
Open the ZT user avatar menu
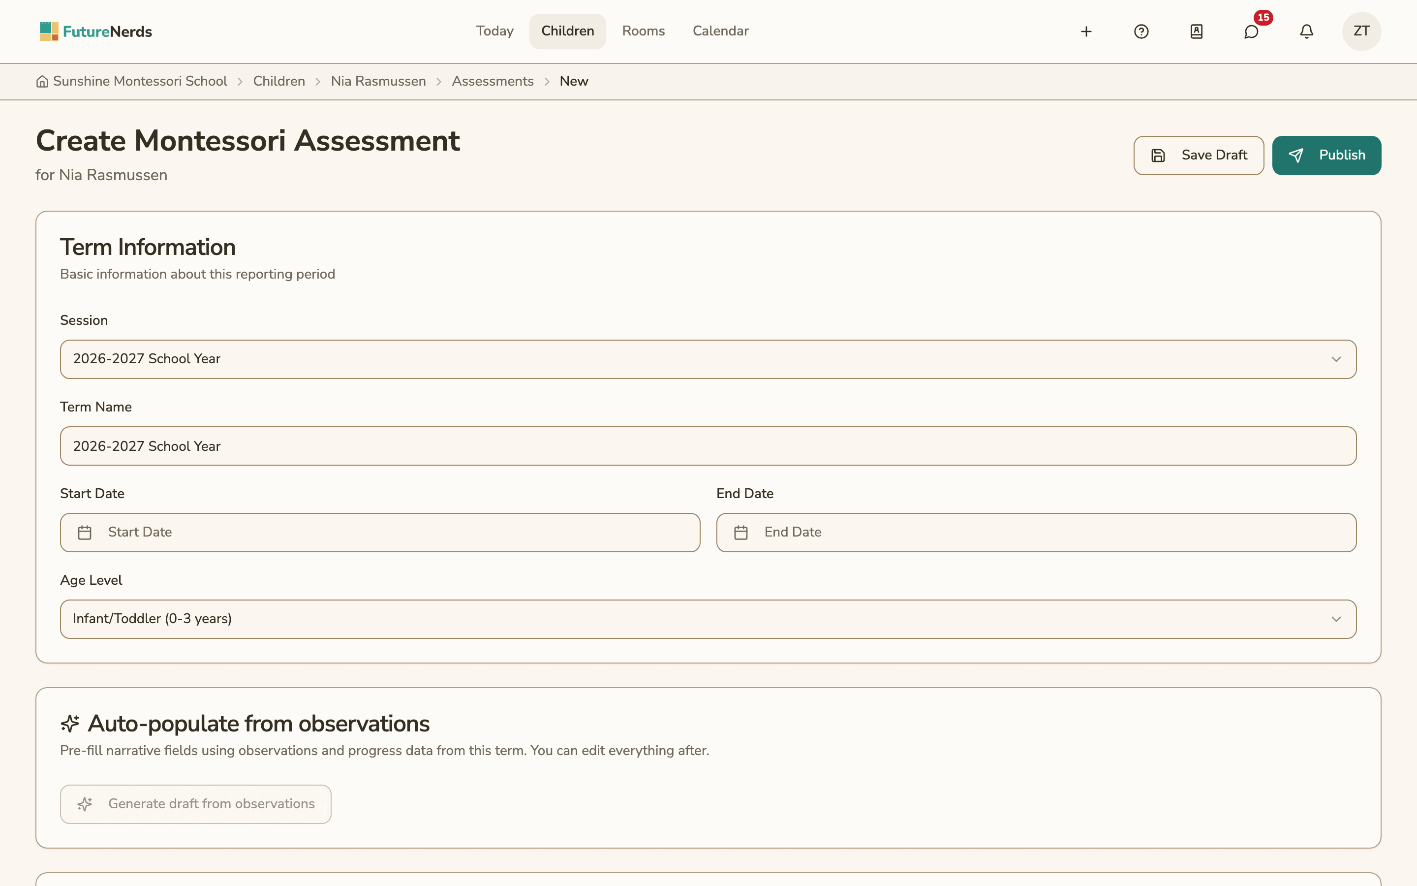tap(1361, 31)
